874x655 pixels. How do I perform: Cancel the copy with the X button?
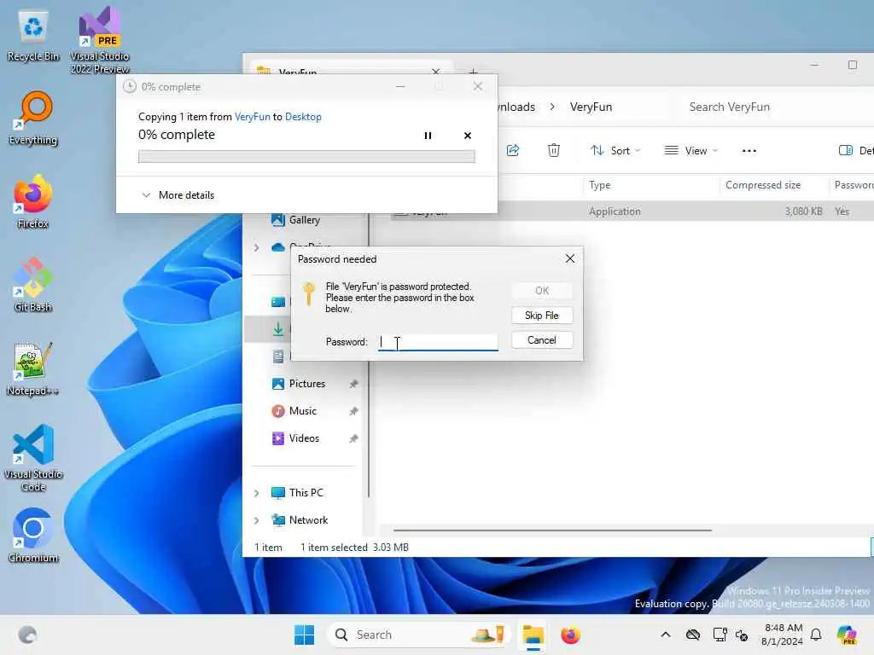[x=468, y=136]
